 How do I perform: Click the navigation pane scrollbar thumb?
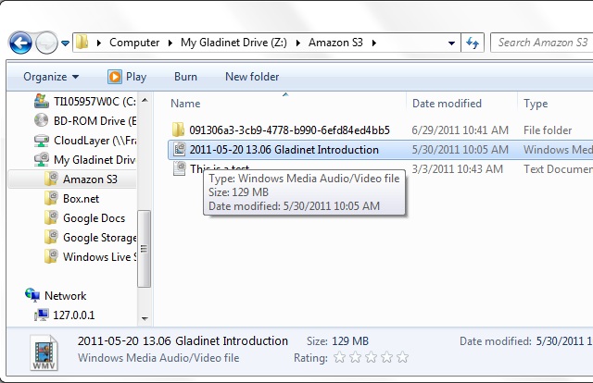point(145,249)
